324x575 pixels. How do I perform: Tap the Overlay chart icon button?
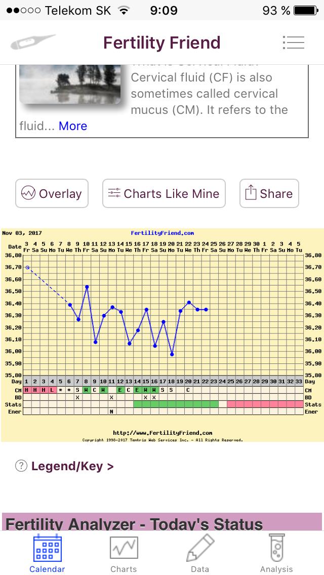click(52, 193)
